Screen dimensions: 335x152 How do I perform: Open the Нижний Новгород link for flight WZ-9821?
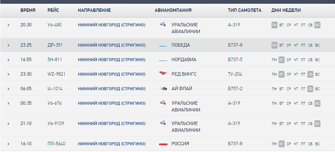[112, 74]
